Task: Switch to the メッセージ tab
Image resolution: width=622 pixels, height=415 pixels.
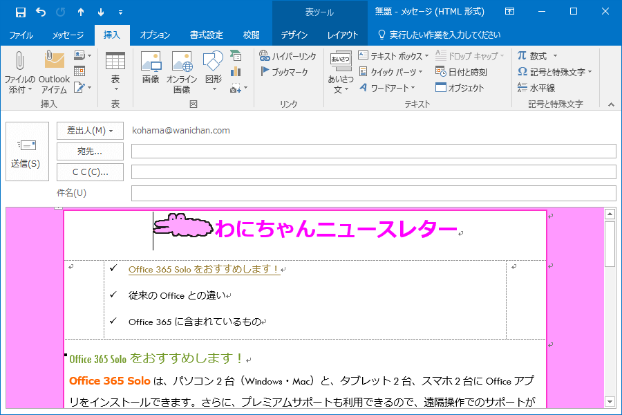Action: 68,35
